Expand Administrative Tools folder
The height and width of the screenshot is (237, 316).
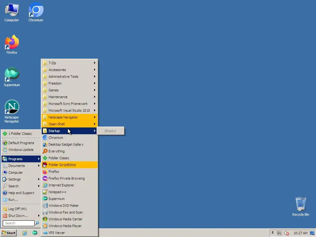coord(69,77)
